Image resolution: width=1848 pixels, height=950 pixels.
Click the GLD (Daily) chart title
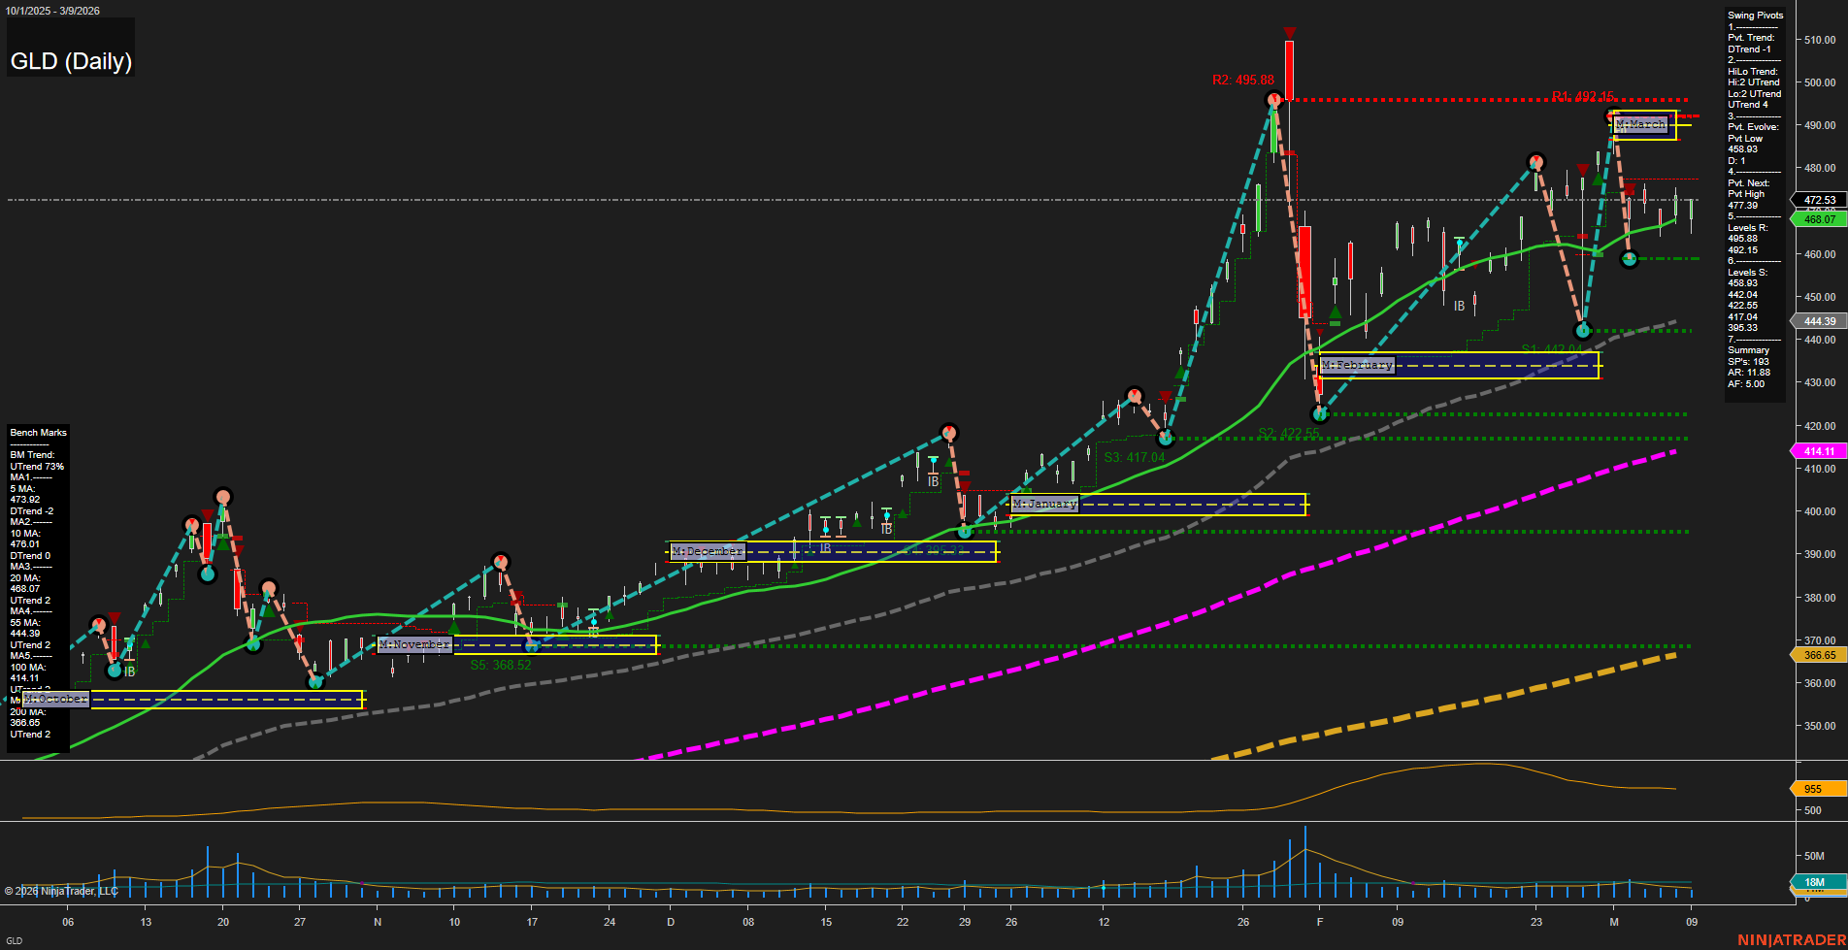tap(70, 61)
